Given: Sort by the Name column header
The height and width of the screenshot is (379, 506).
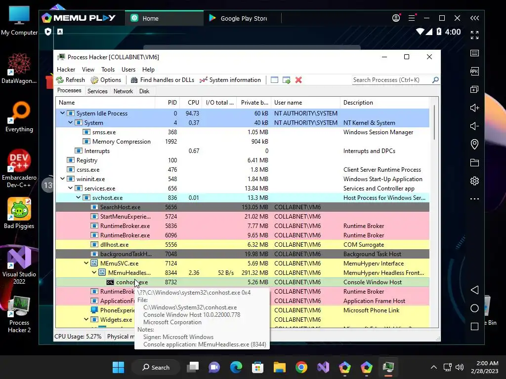Looking at the screenshot, I should pyautogui.click(x=105, y=103).
